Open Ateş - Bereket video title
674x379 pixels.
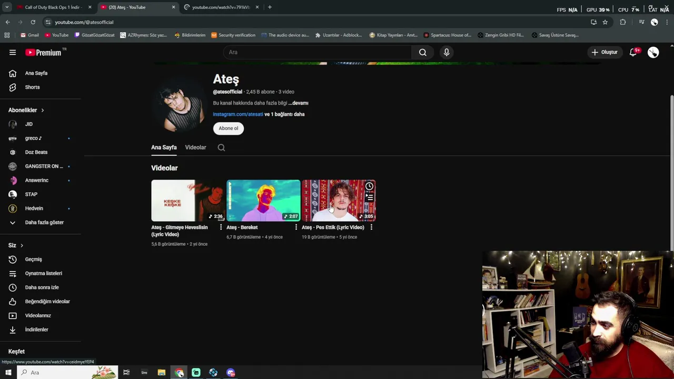[242, 227]
